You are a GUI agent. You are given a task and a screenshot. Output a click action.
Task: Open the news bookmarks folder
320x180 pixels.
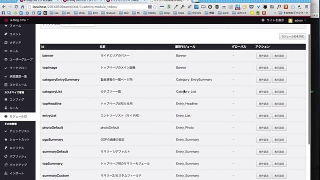pyautogui.click(x=178, y=13)
